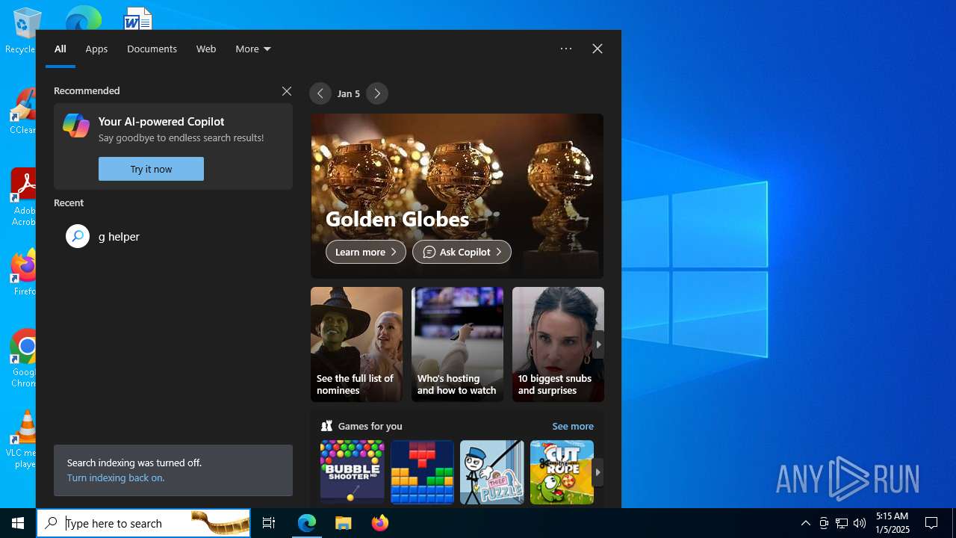Open the Action Center notifications icon
This screenshot has width=956, height=538.
(x=931, y=523)
